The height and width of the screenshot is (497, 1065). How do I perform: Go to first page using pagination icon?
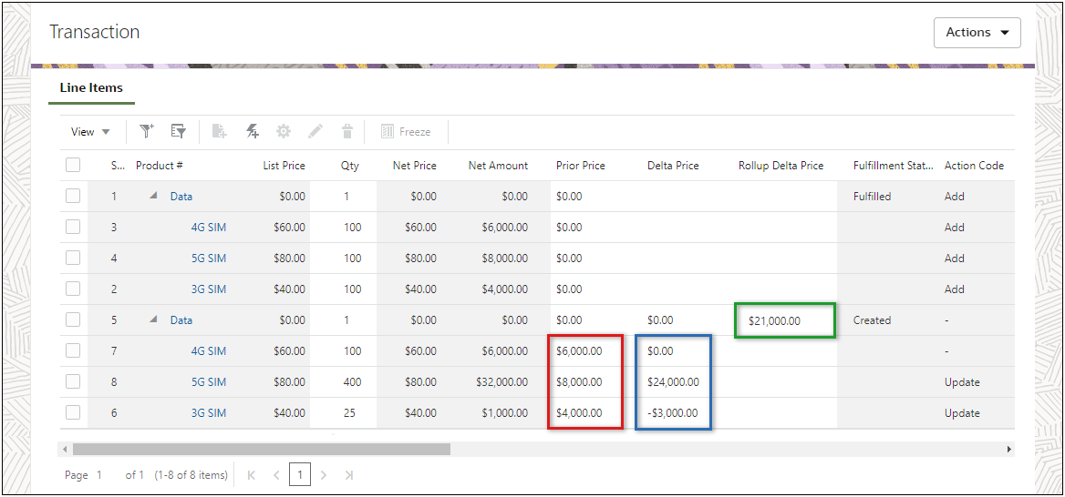pos(252,475)
